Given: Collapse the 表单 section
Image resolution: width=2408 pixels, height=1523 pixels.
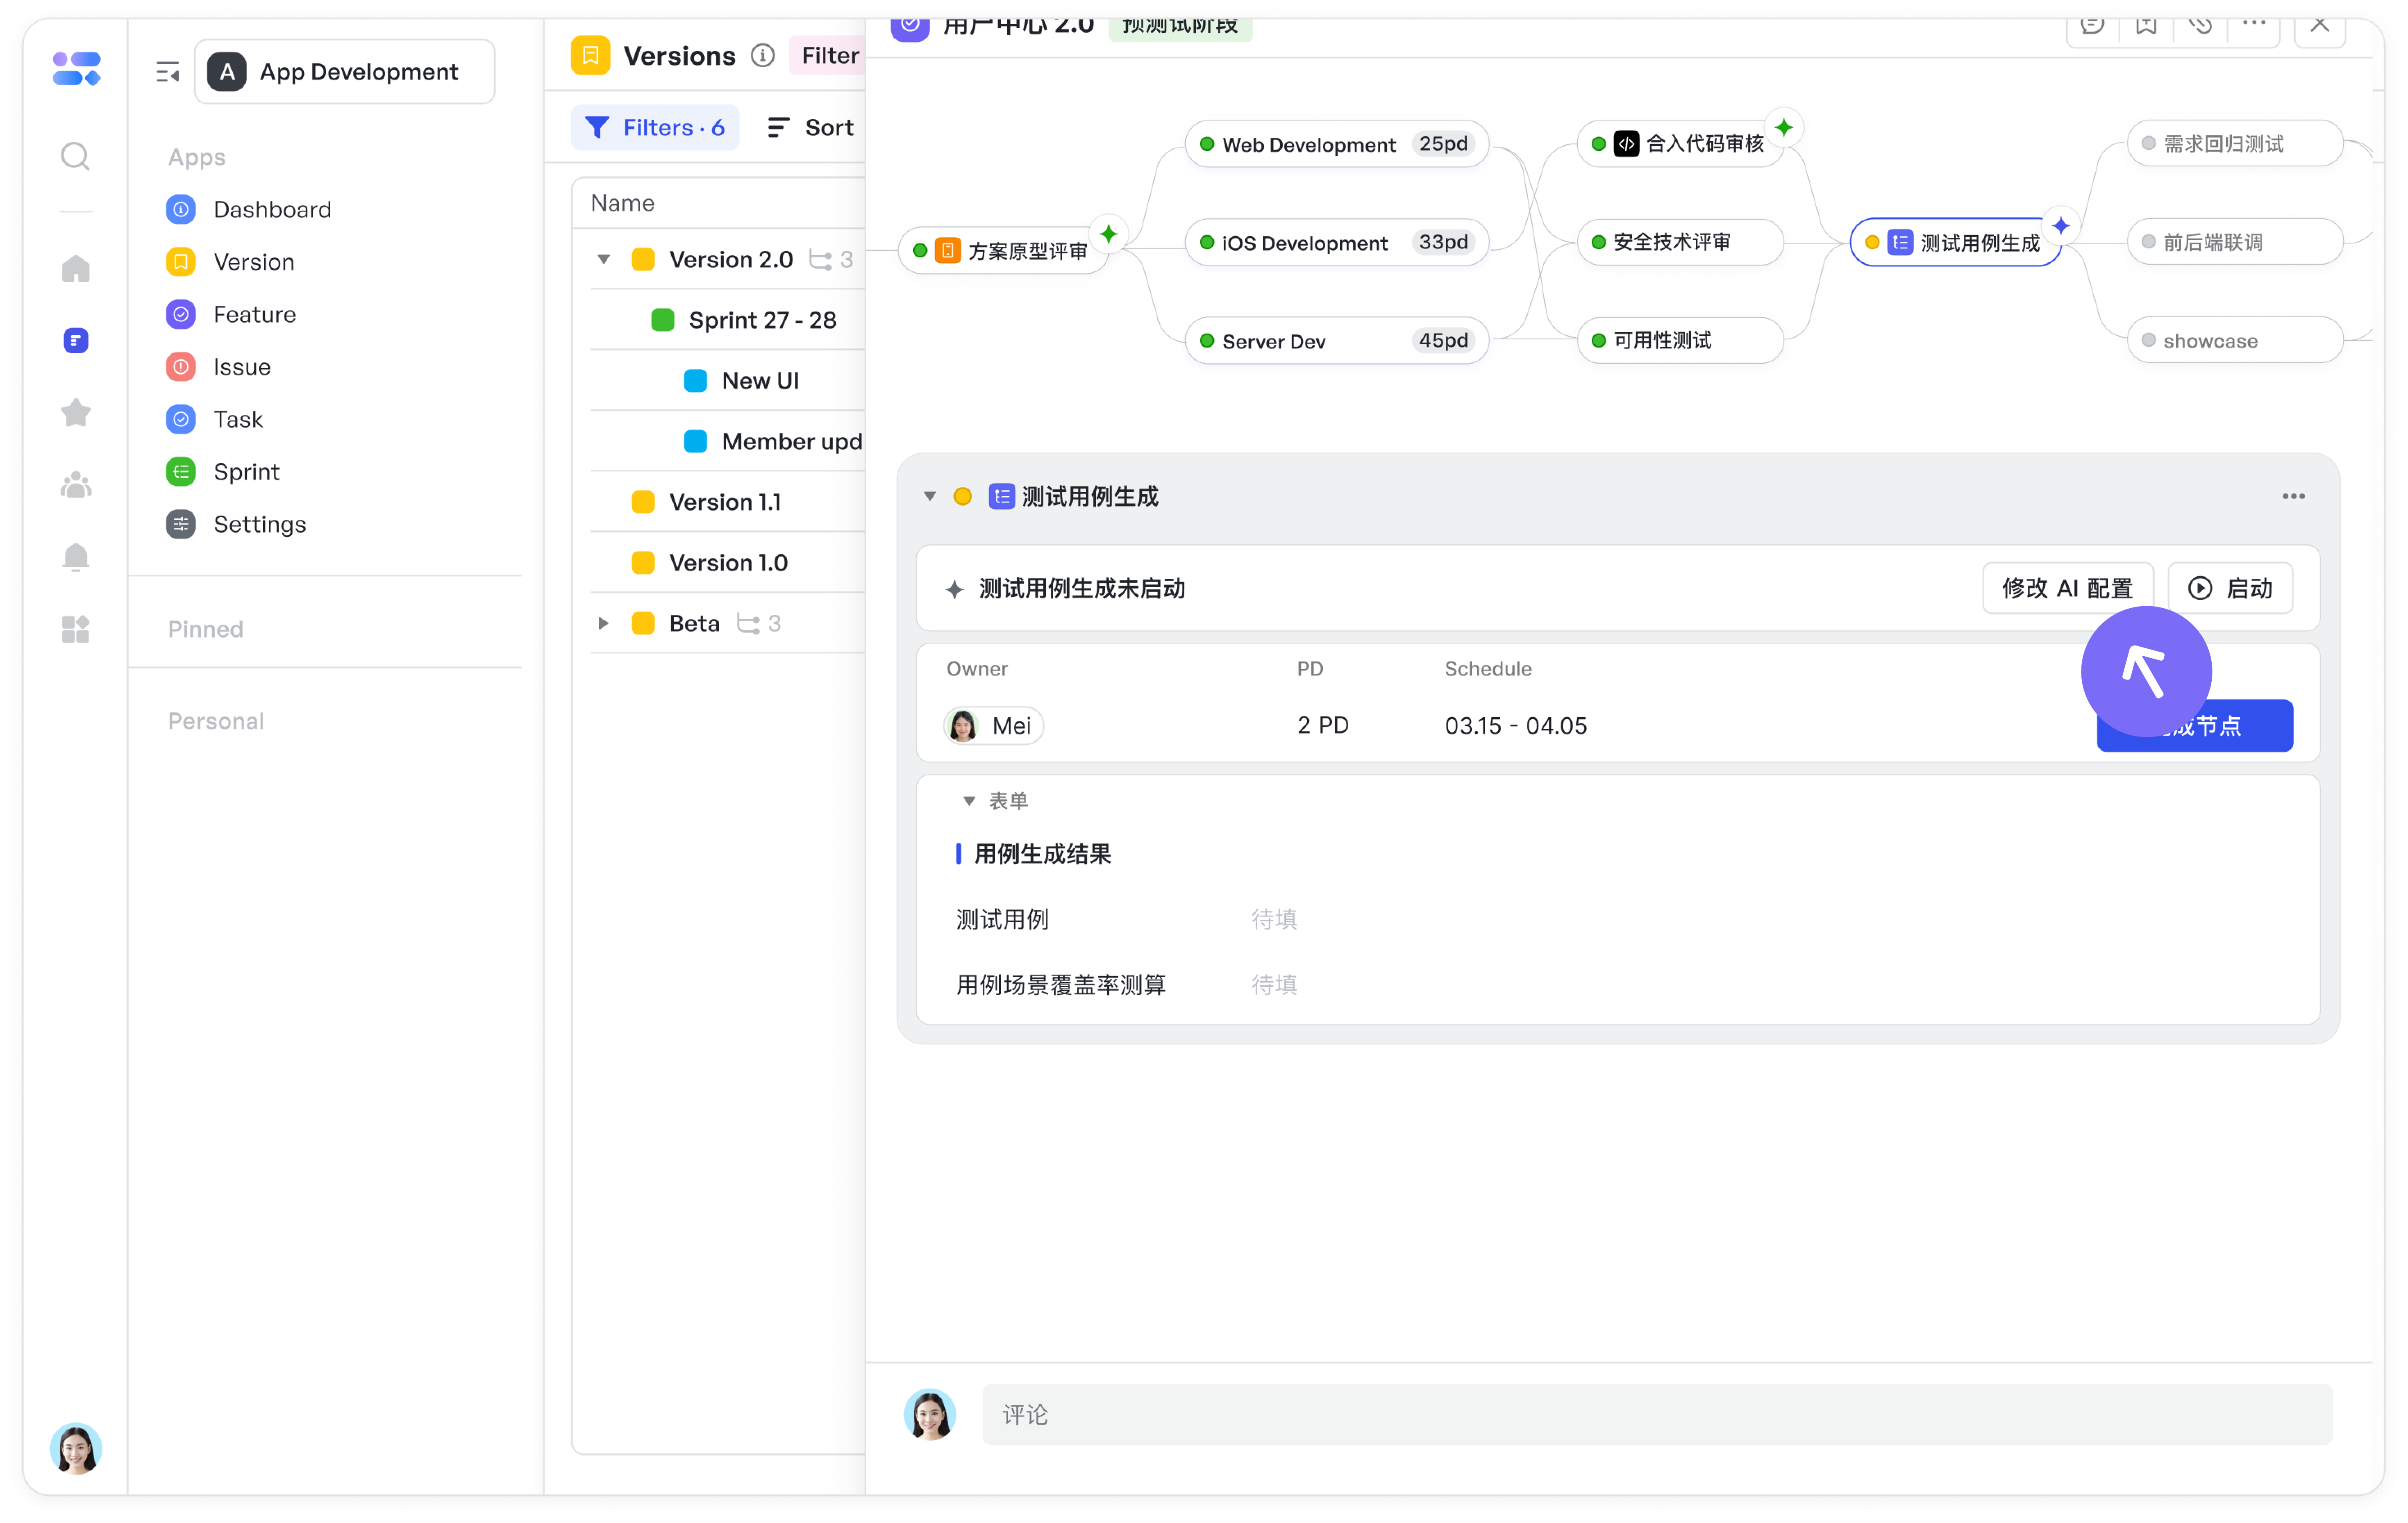Looking at the screenshot, I should (969, 801).
